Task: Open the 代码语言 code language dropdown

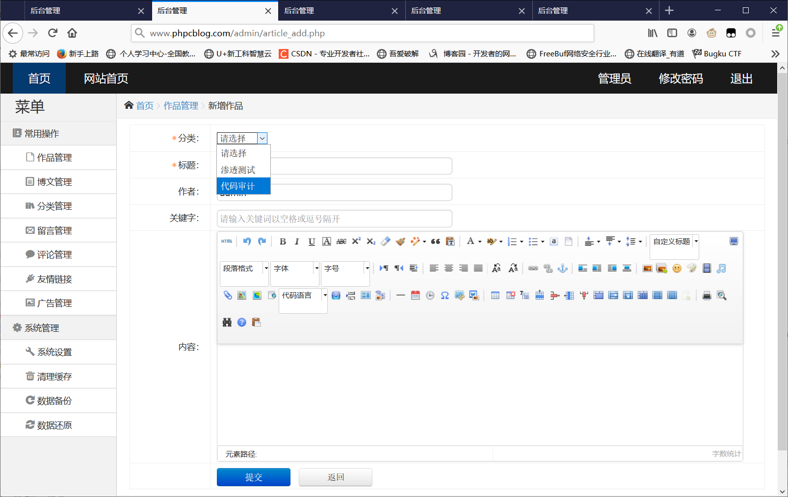Action: (x=303, y=295)
